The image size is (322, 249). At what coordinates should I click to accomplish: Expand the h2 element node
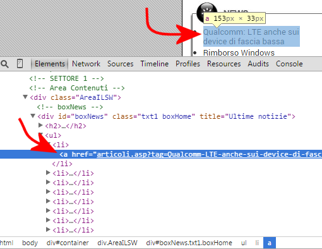(40, 126)
